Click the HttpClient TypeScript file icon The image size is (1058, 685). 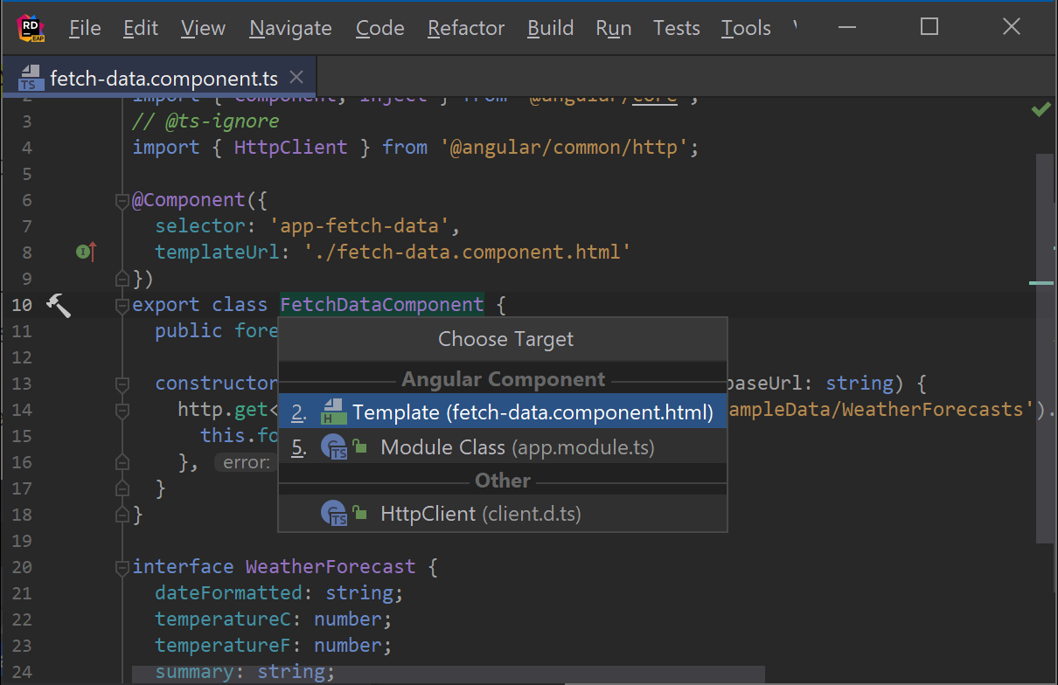point(334,514)
